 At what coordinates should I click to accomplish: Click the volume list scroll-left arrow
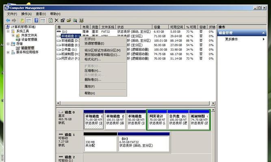click(x=58, y=103)
